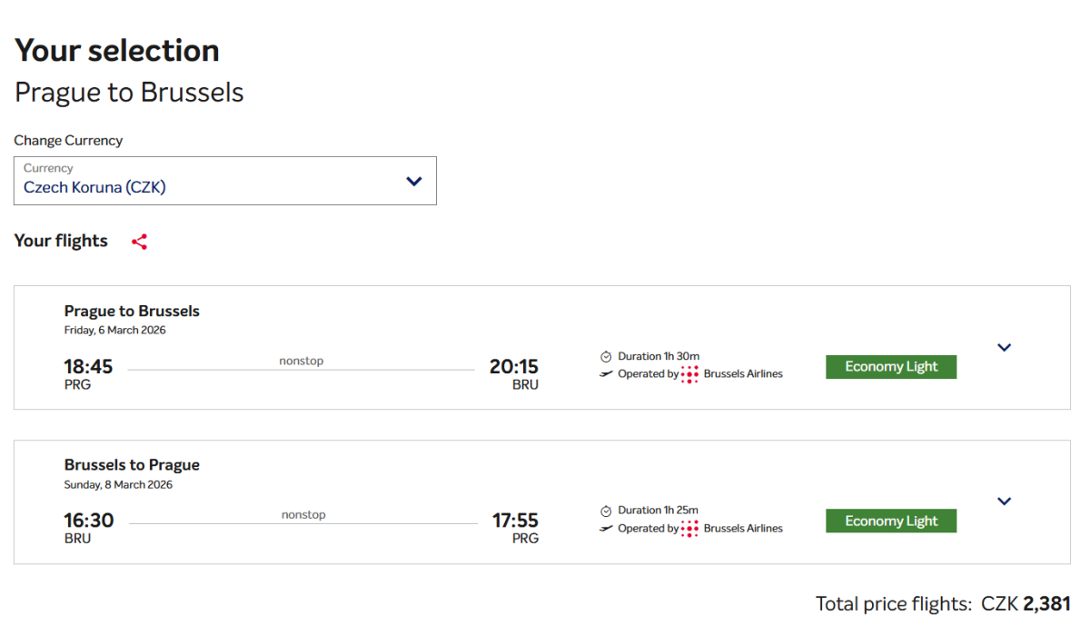Select the Brussels to Prague flight card title
The height and width of the screenshot is (635, 1090).
132,465
